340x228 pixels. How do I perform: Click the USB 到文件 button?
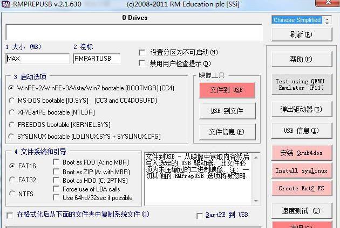[227, 111]
